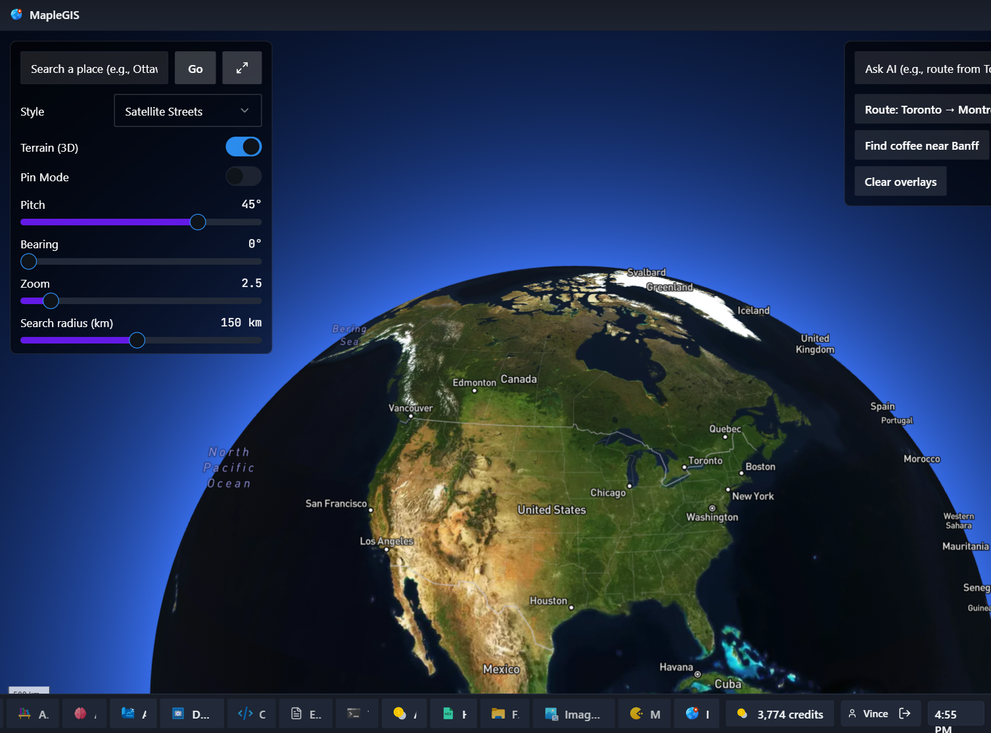Click the 4:55 PM clock

click(x=956, y=714)
